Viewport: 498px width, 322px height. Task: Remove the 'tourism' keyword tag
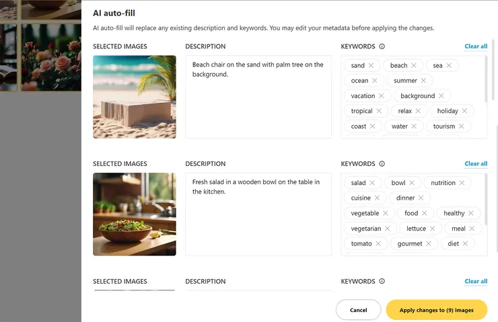pyautogui.click(x=462, y=126)
